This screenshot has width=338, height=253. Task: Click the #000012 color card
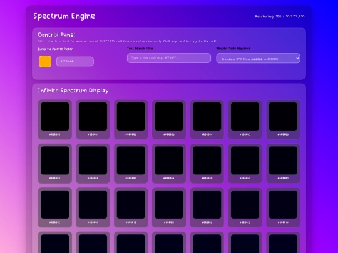point(207,207)
